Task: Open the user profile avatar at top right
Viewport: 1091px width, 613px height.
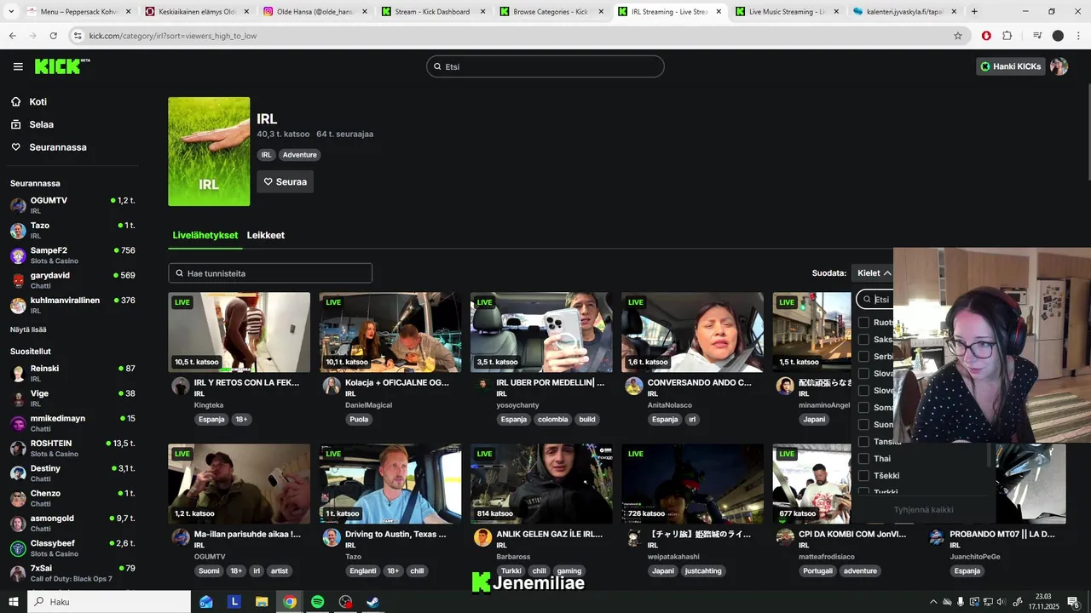Action: [x=1059, y=66]
